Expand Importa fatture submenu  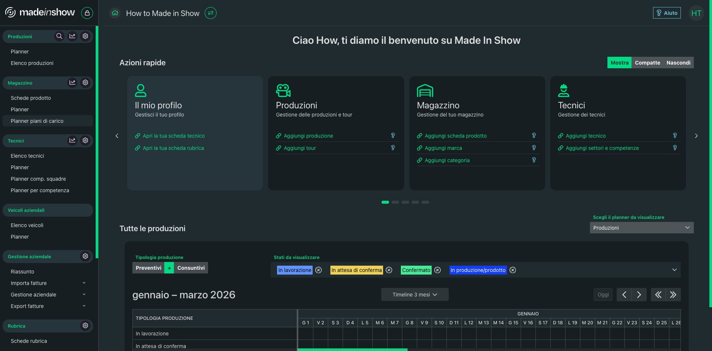[84, 283]
